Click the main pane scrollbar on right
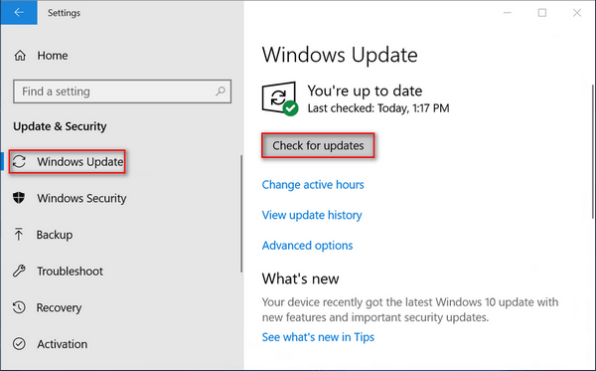596x371 pixels. (593, 151)
